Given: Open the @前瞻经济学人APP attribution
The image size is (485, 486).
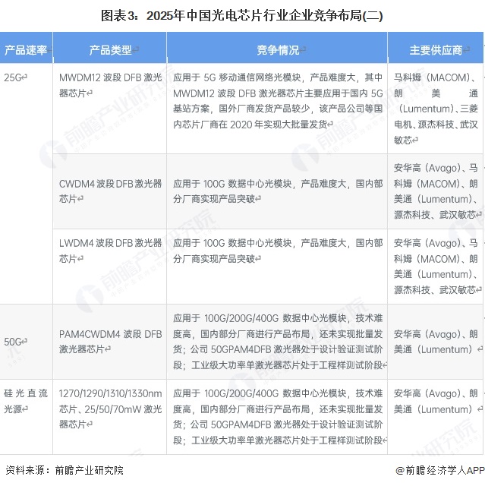Looking at the screenshot, I should (438, 471).
